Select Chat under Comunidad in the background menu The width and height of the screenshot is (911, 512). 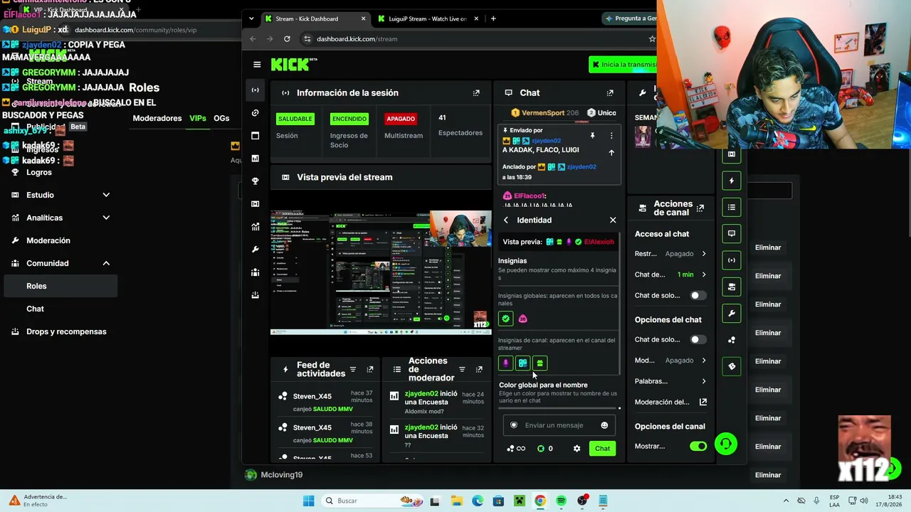36,309
